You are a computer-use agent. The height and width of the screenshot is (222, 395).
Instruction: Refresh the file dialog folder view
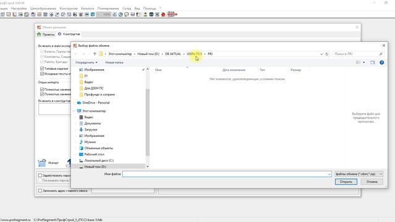click(326, 54)
